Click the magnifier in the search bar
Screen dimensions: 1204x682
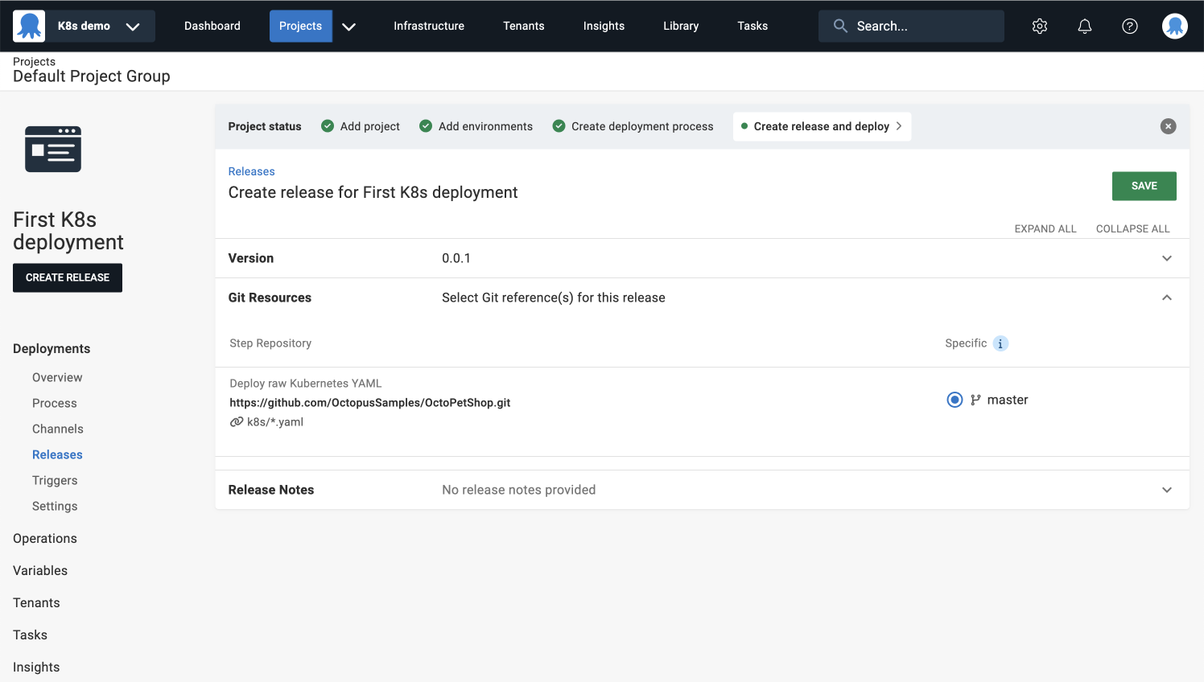click(x=840, y=26)
